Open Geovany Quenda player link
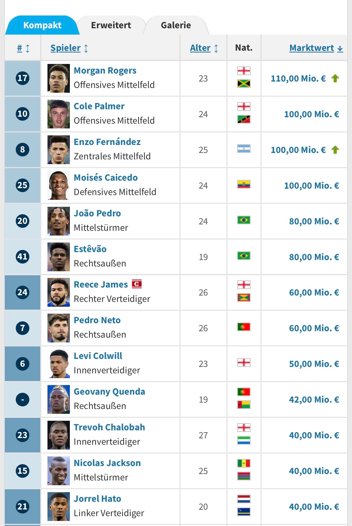This screenshot has height=526, width=352. [x=109, y=392]
